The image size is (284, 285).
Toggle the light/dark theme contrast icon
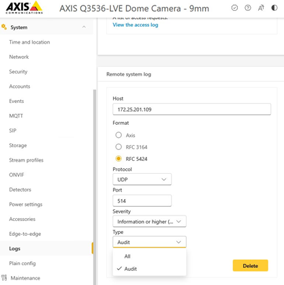(x=274, y=8)
